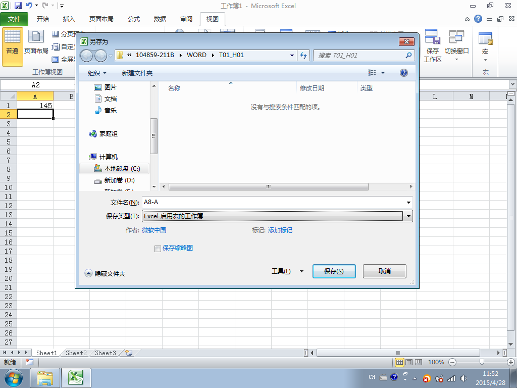
Task: Click the forward arrow in Save As dialog
Action: [100, 56]
